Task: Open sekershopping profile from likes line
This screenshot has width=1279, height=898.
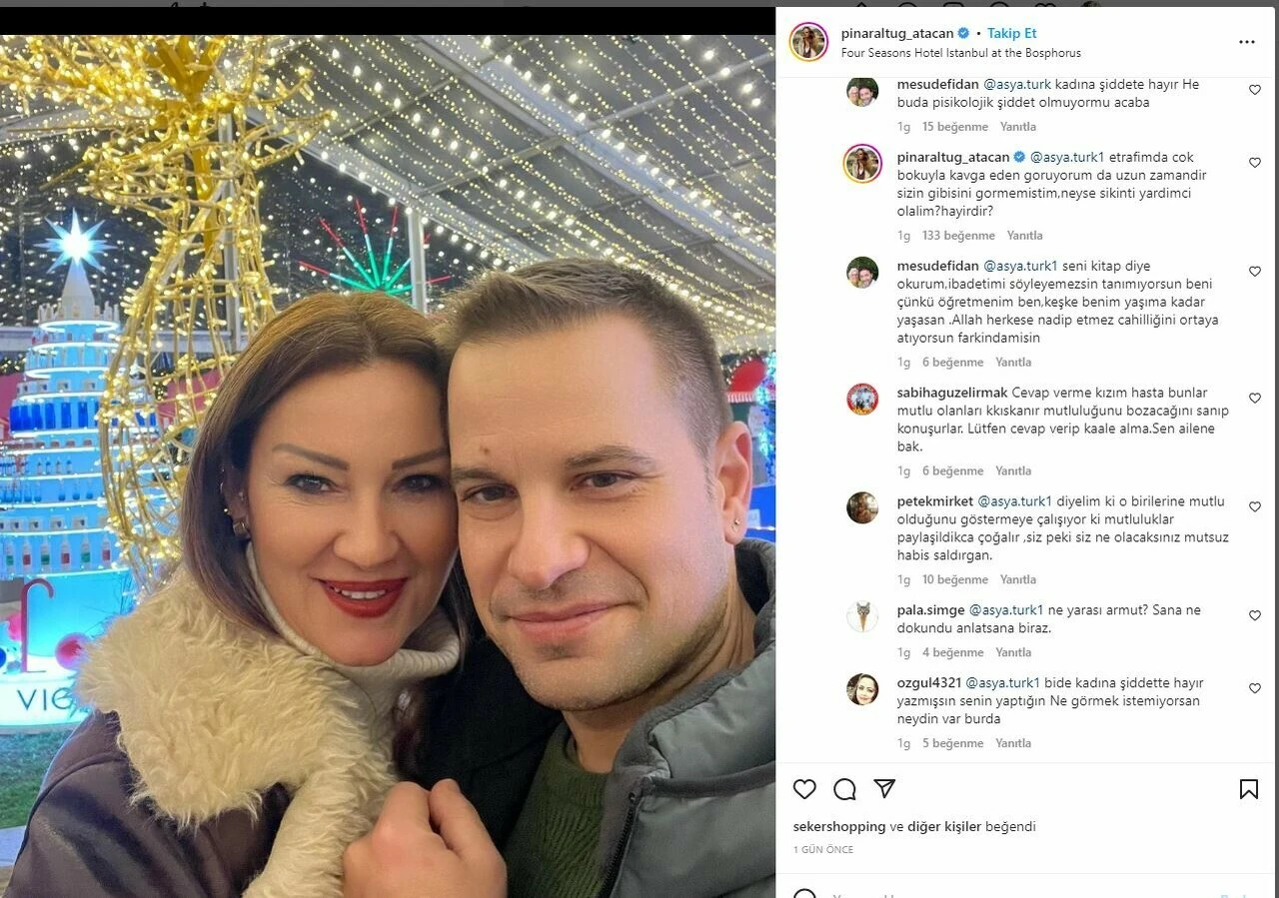Action: tap(839, 827)
